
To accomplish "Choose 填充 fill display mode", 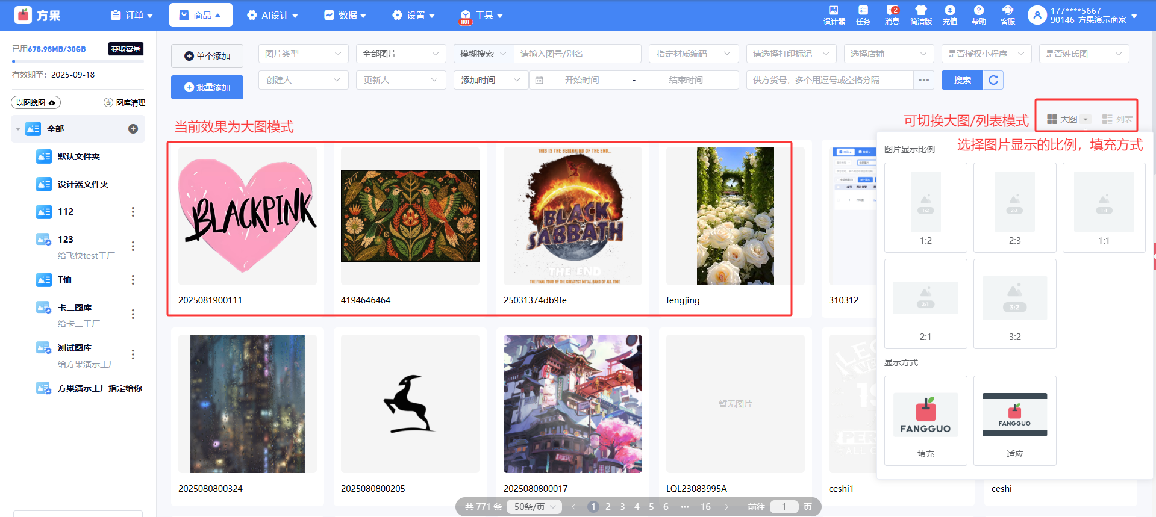I will (926, 421).
